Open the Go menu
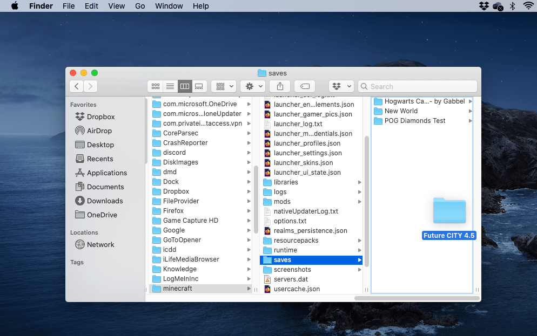This screenshot has height=336, width=537. coord(140,6)
